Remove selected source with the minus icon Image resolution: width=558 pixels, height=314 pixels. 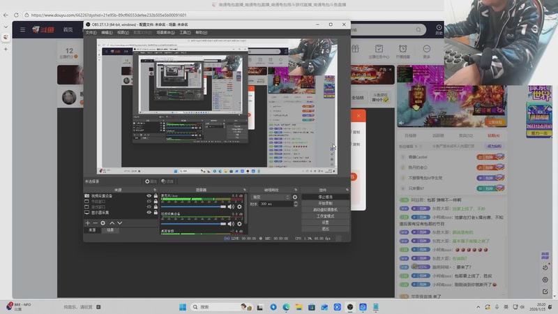(x=95, y=223)
